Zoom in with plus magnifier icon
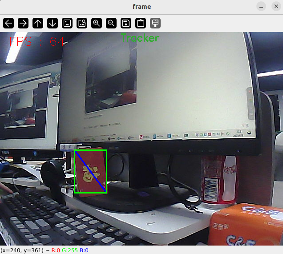283x254 pixels. [x=97, y=23]
